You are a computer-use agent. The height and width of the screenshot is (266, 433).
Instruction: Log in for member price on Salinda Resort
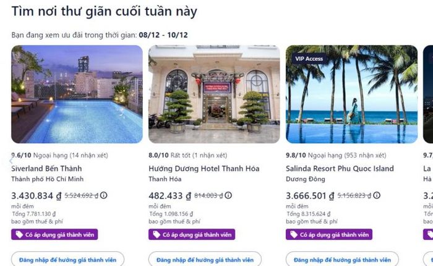coord(342,259)
